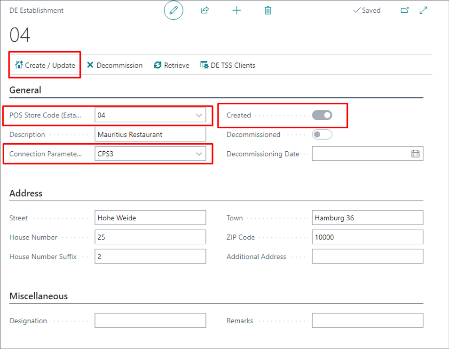Toggle the Created switch
This screenshot has width=449, height=349.
[322, 115]
